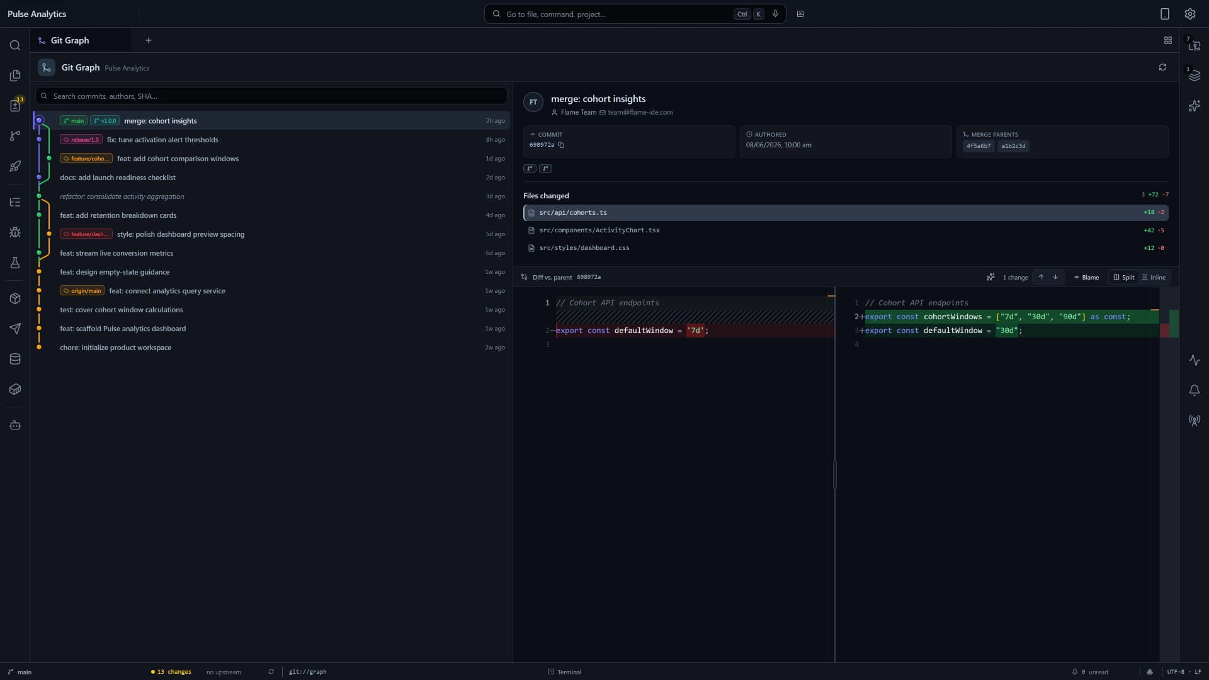
Task: Open the package box icon in sidebar
Action: pos(15,298)
